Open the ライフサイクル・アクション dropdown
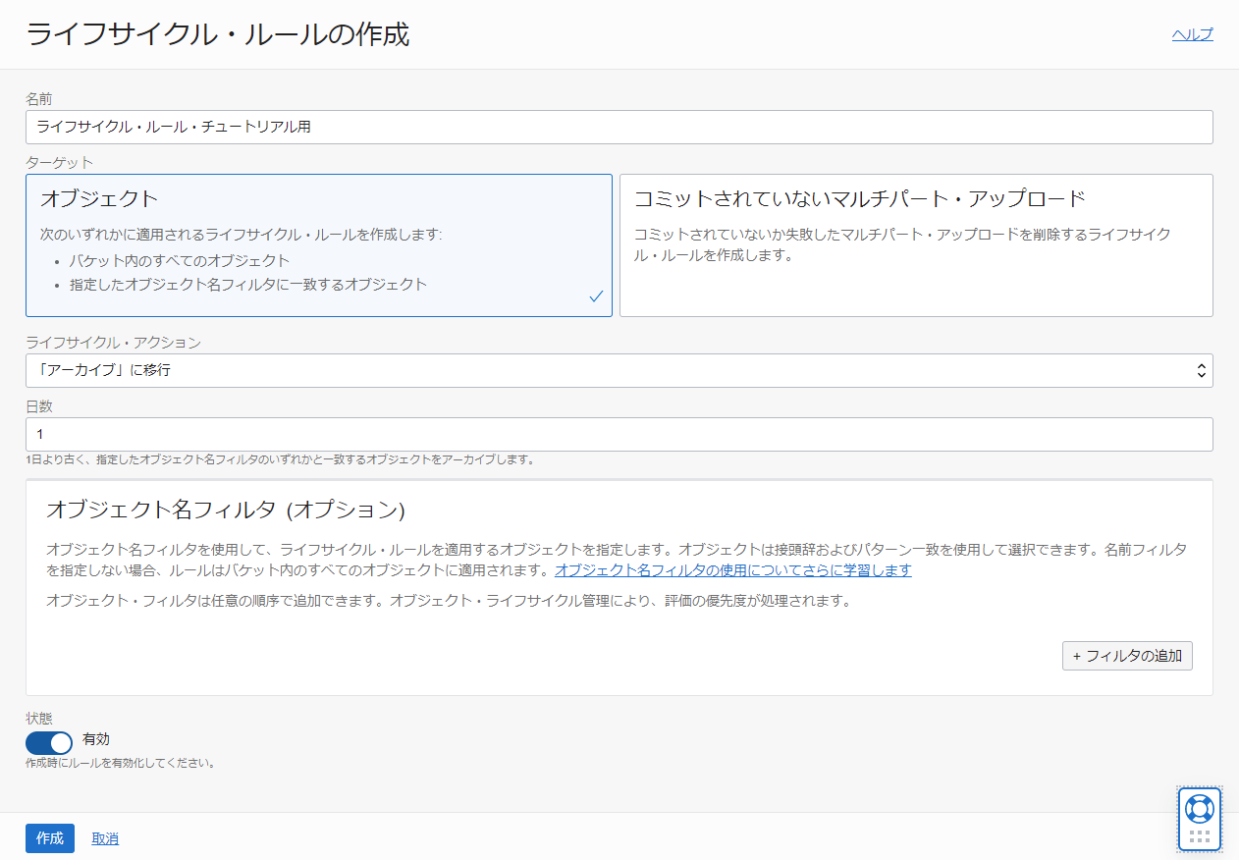This screenshot has height=860, width=1239. click(619, 370)
